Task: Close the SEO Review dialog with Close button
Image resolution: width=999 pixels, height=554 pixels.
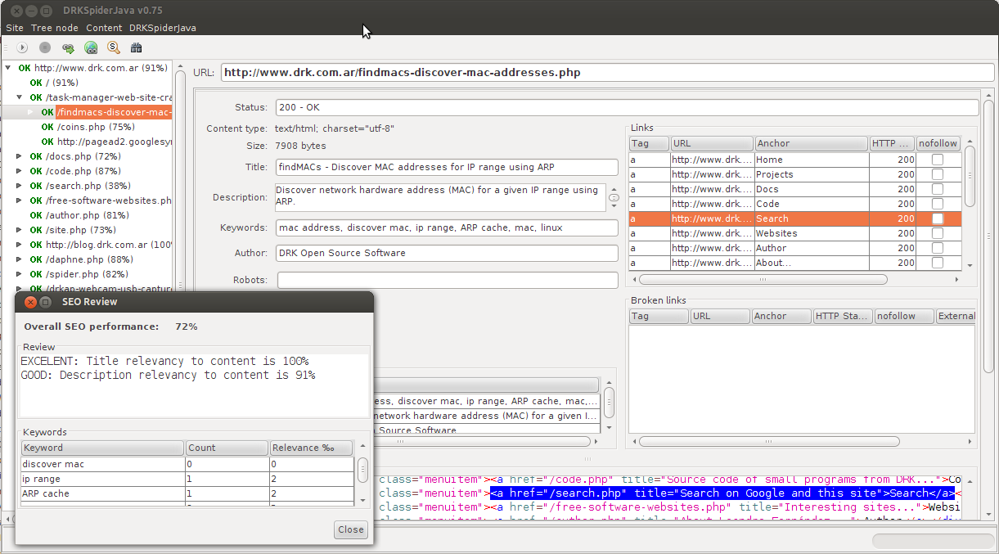Action: (x=351, y=529)
